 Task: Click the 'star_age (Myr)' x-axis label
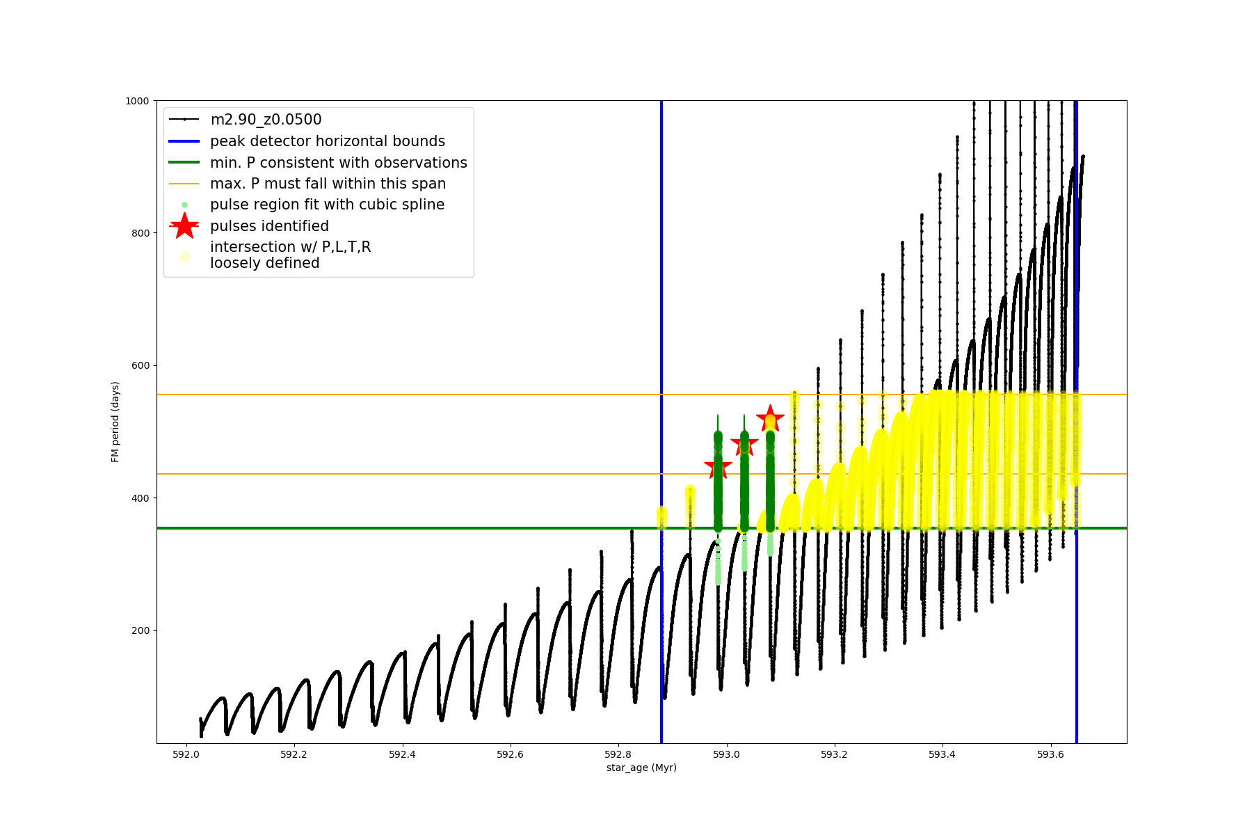[x=641, y=768]
